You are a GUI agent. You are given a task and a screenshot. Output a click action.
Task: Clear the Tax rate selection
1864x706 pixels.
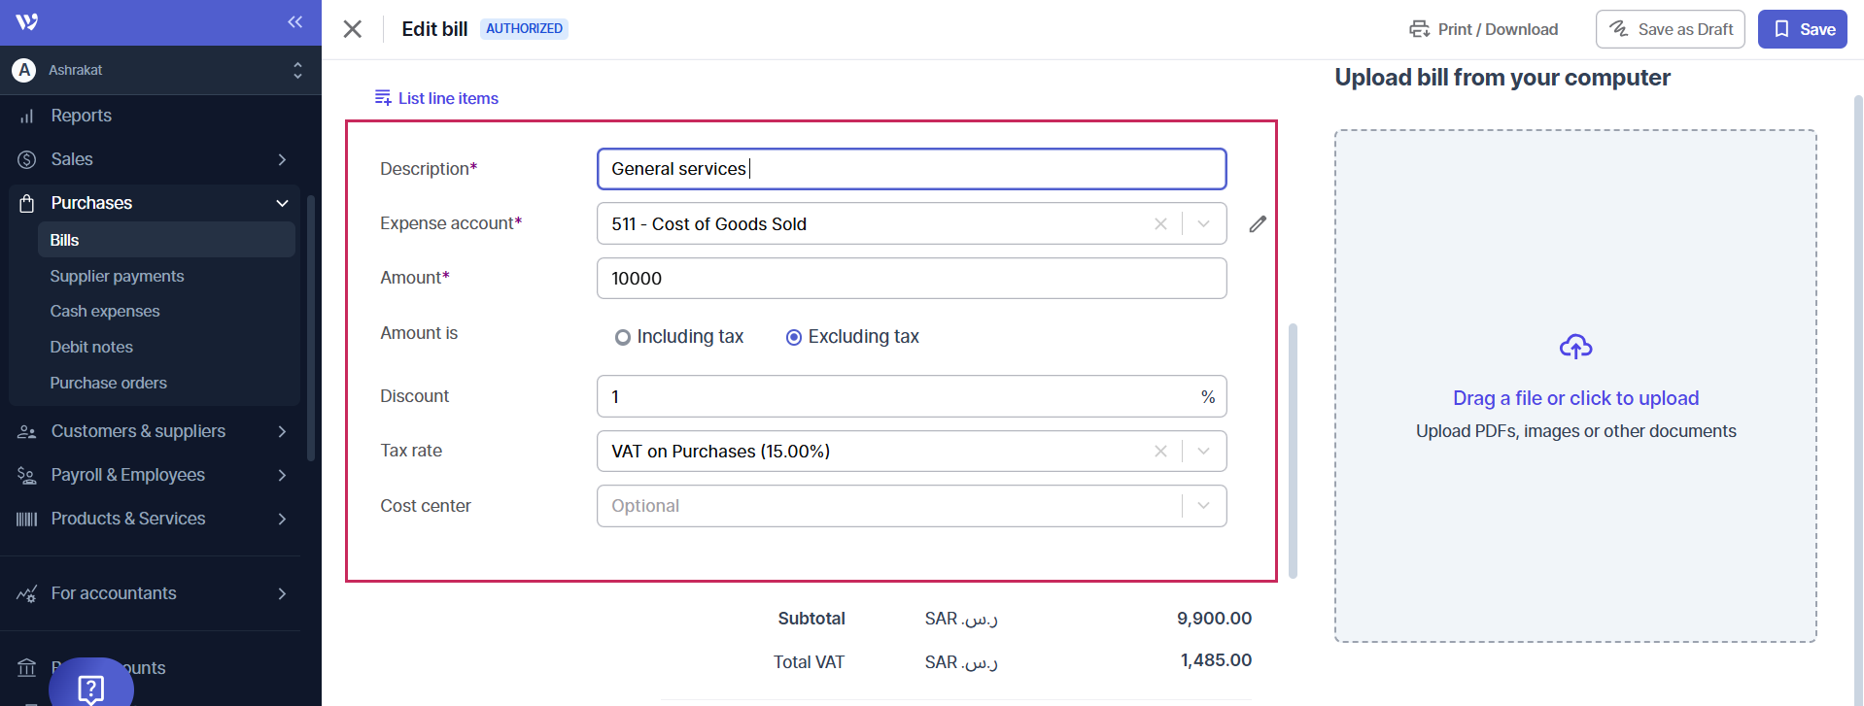pos(1160,452)
